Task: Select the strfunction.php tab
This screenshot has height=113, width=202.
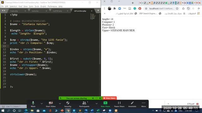Action: 80,11
